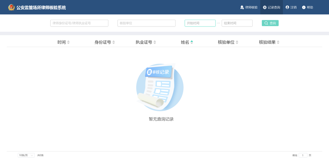Click the 核验单位 column header text
Image resolution: width=329 pixels, height=164 pixels.
(226, 42)
